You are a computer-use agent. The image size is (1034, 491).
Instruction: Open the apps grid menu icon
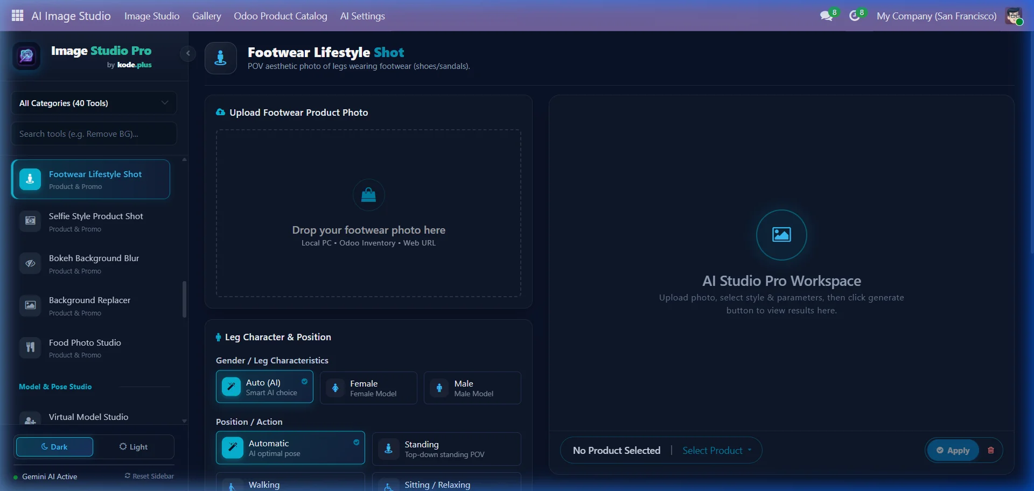pyautogui.click(x=17, y=16)
